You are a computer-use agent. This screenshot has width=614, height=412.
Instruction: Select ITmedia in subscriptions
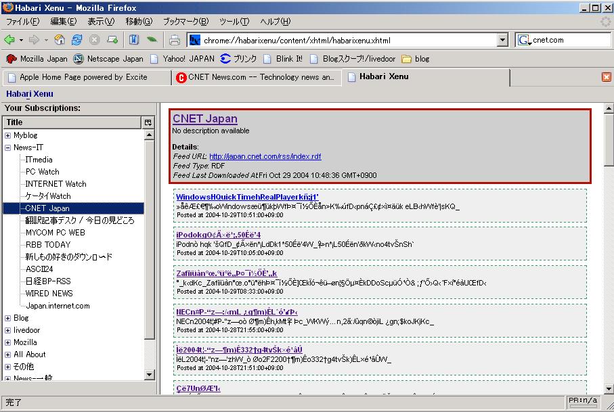(39, 160)
